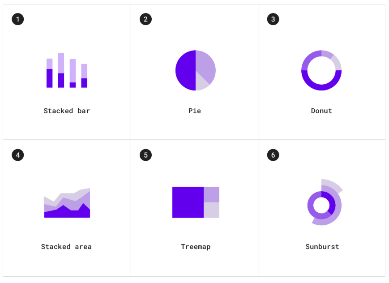Viewport: 389px width, 283px height.
Task: Click the "Stacked bar" label
Action: [x=67, y=111]
